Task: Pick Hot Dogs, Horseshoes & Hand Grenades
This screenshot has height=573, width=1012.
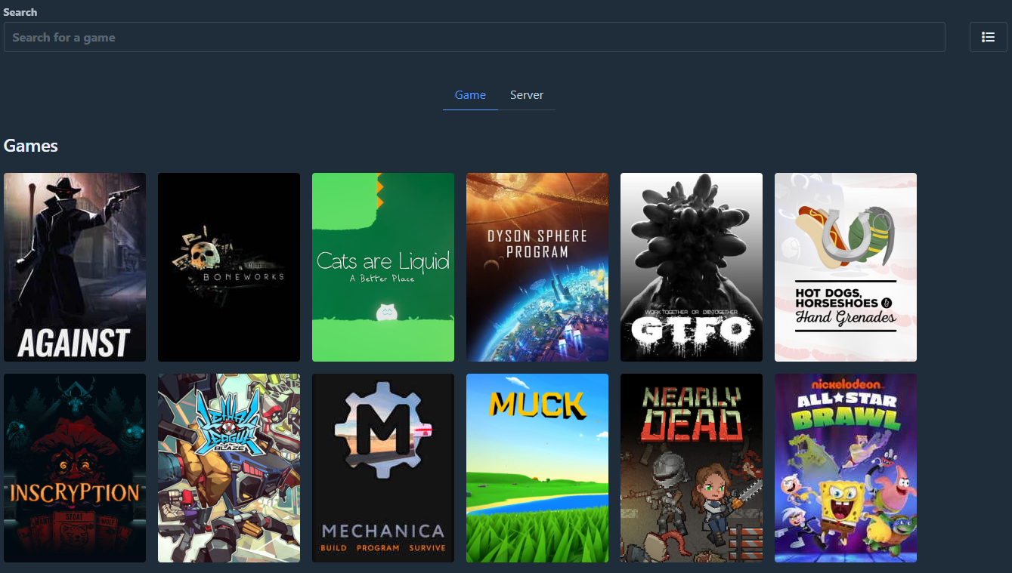Action: pos(846,267)
